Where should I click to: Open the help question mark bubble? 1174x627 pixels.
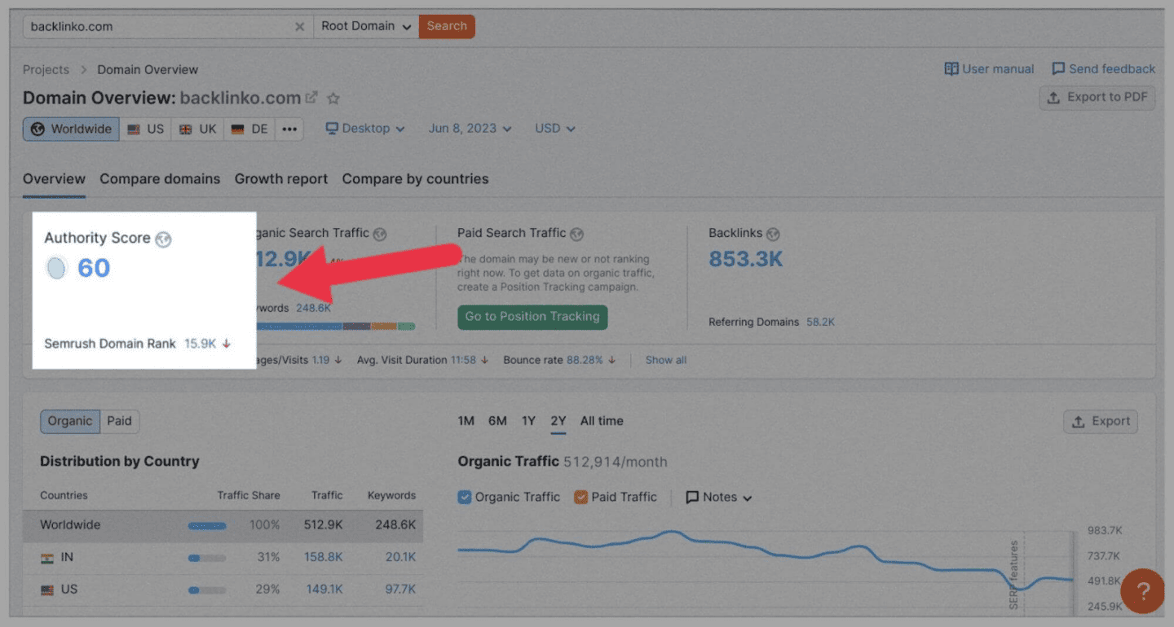(x=1143, y=591)
